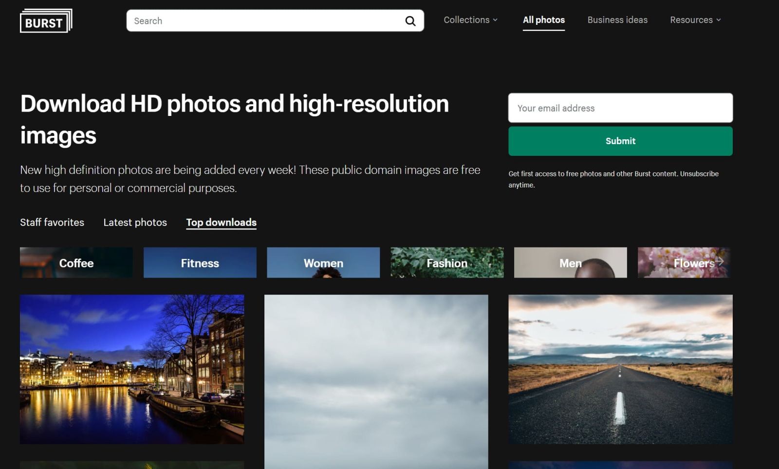Viewport: 779px width, 469px height.
Task: Open the Men category tile
Action: click(x=570, y=263)
